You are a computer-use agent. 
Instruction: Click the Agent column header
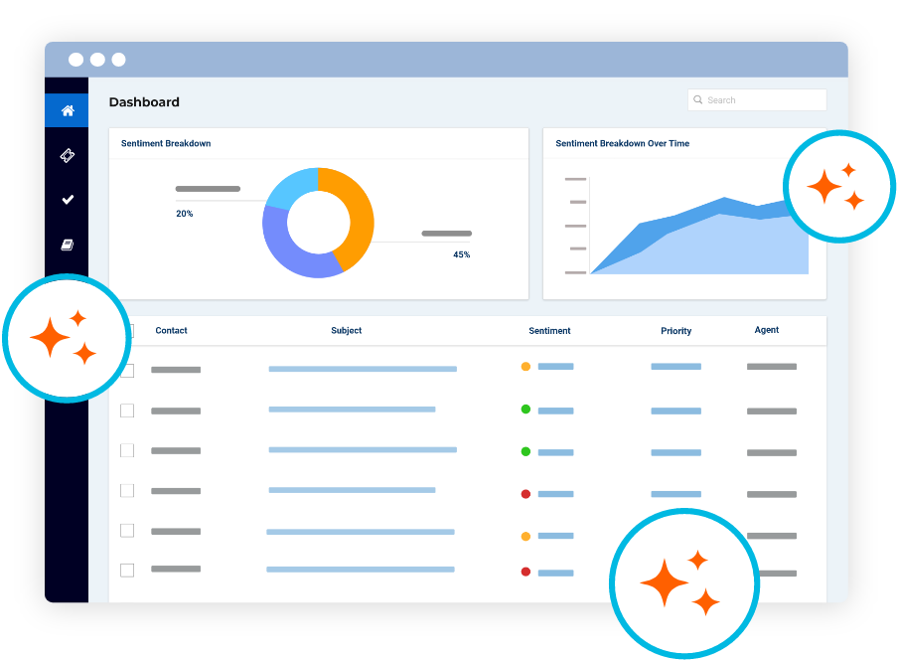point(766,330)
